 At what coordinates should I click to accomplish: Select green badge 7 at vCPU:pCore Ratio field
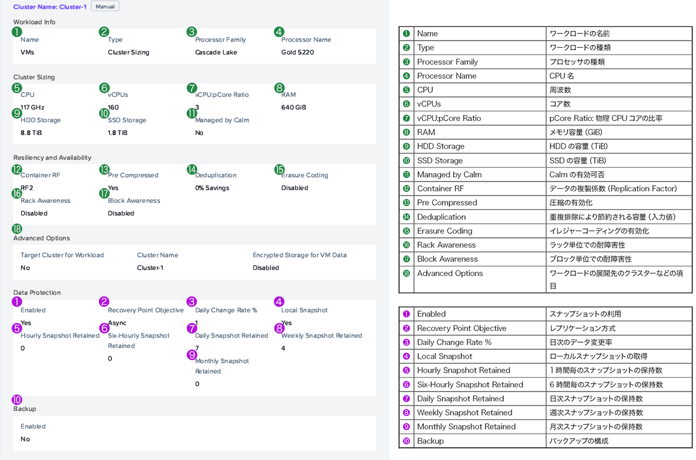pos(192,88)
